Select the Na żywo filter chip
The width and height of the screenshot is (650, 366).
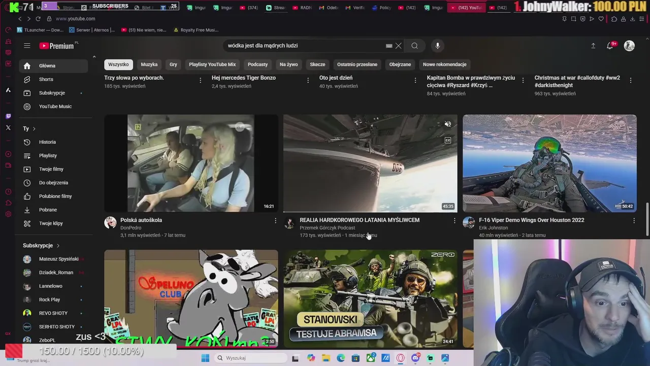tap(288, 65)
